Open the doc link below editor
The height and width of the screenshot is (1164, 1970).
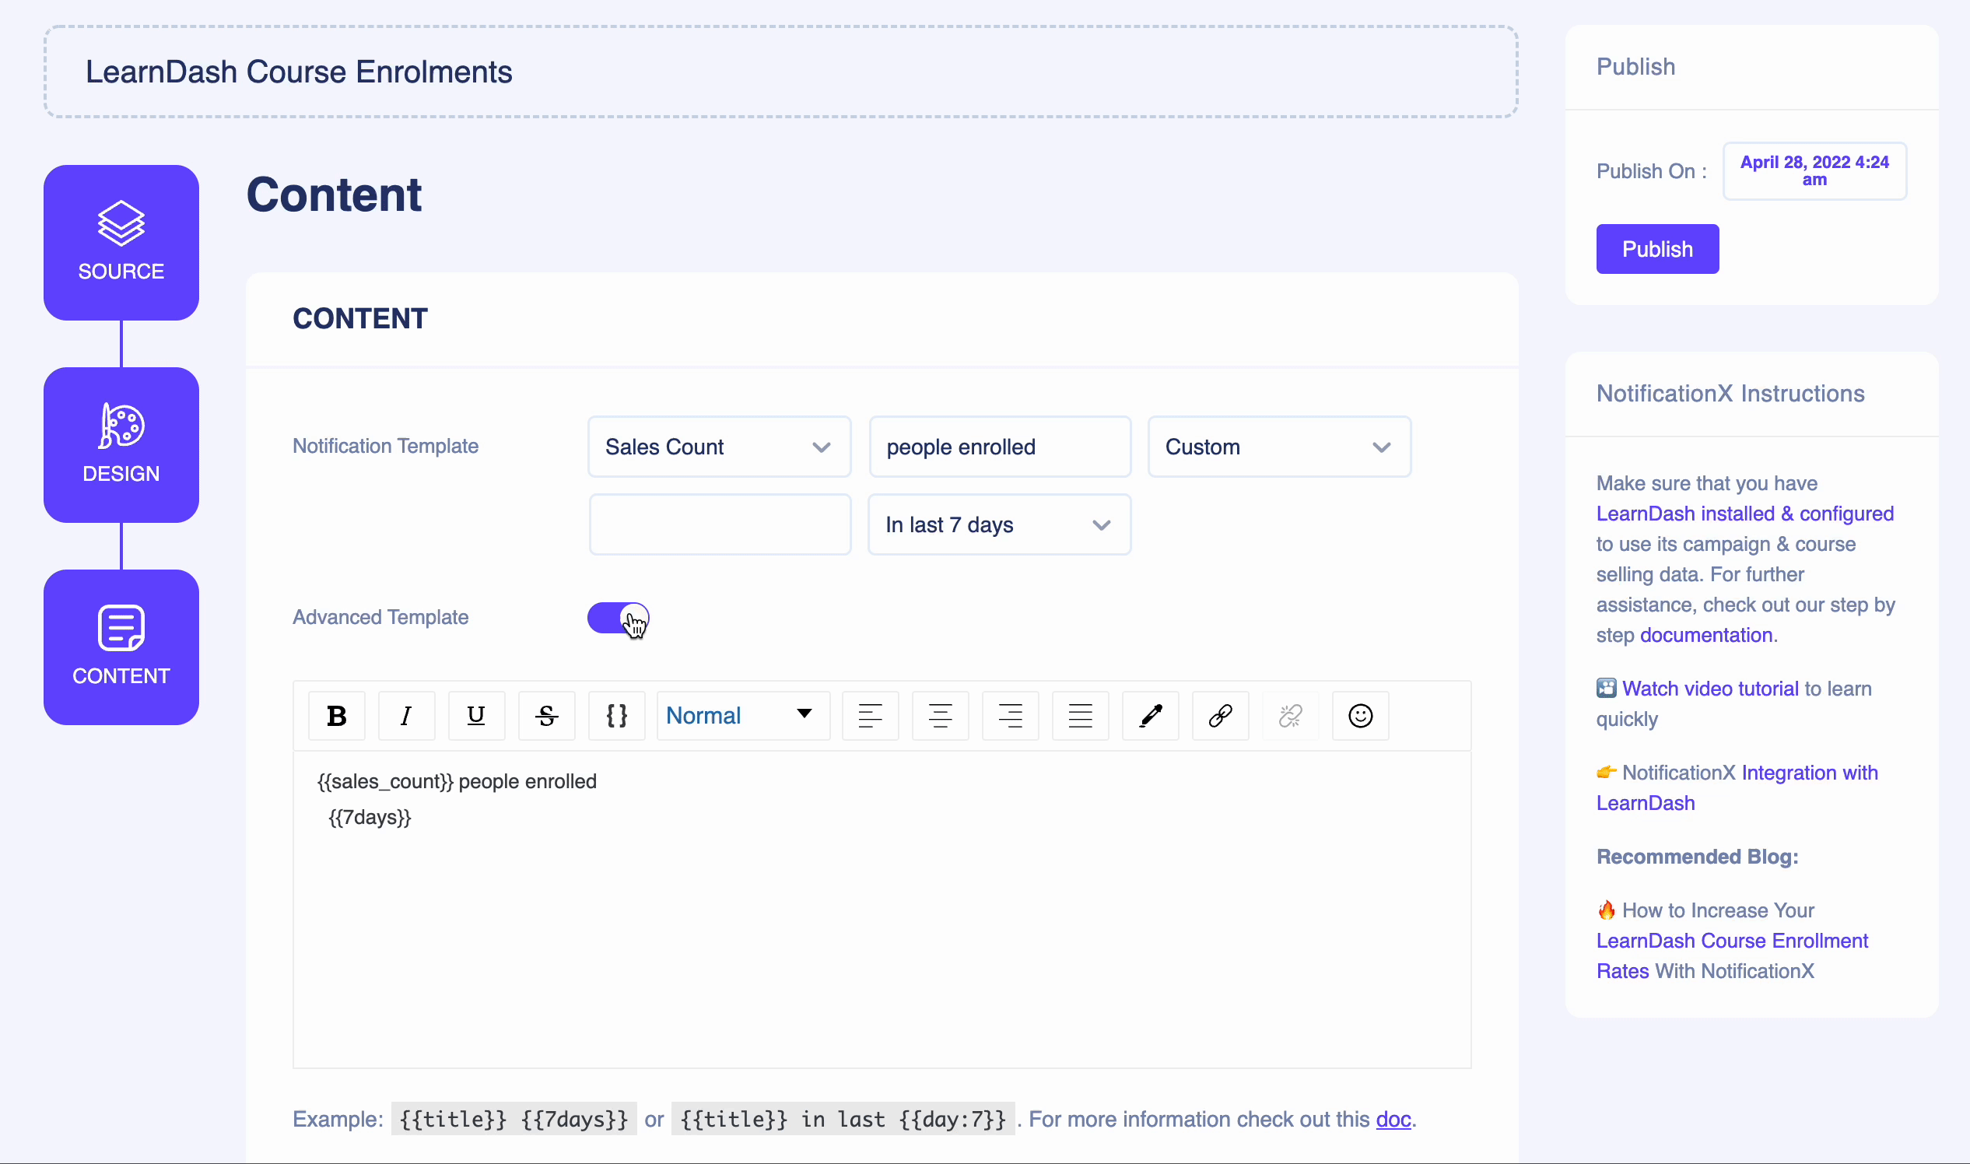click(1393, 1120)
